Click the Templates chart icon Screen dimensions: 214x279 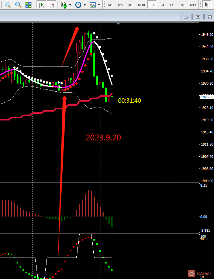93,5
